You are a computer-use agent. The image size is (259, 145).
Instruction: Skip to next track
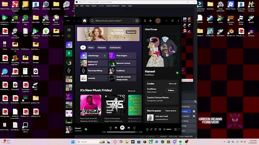click(x=129, y=128)
